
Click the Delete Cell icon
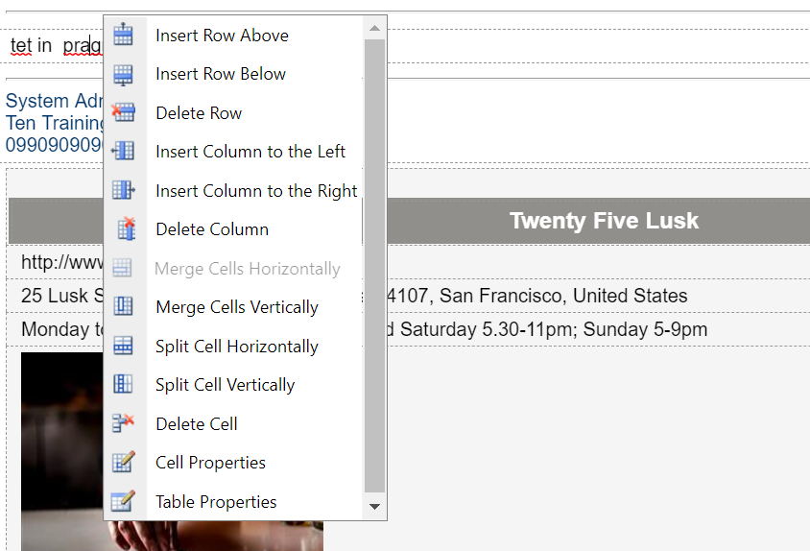pyautogui.click(x=123, y=422)
